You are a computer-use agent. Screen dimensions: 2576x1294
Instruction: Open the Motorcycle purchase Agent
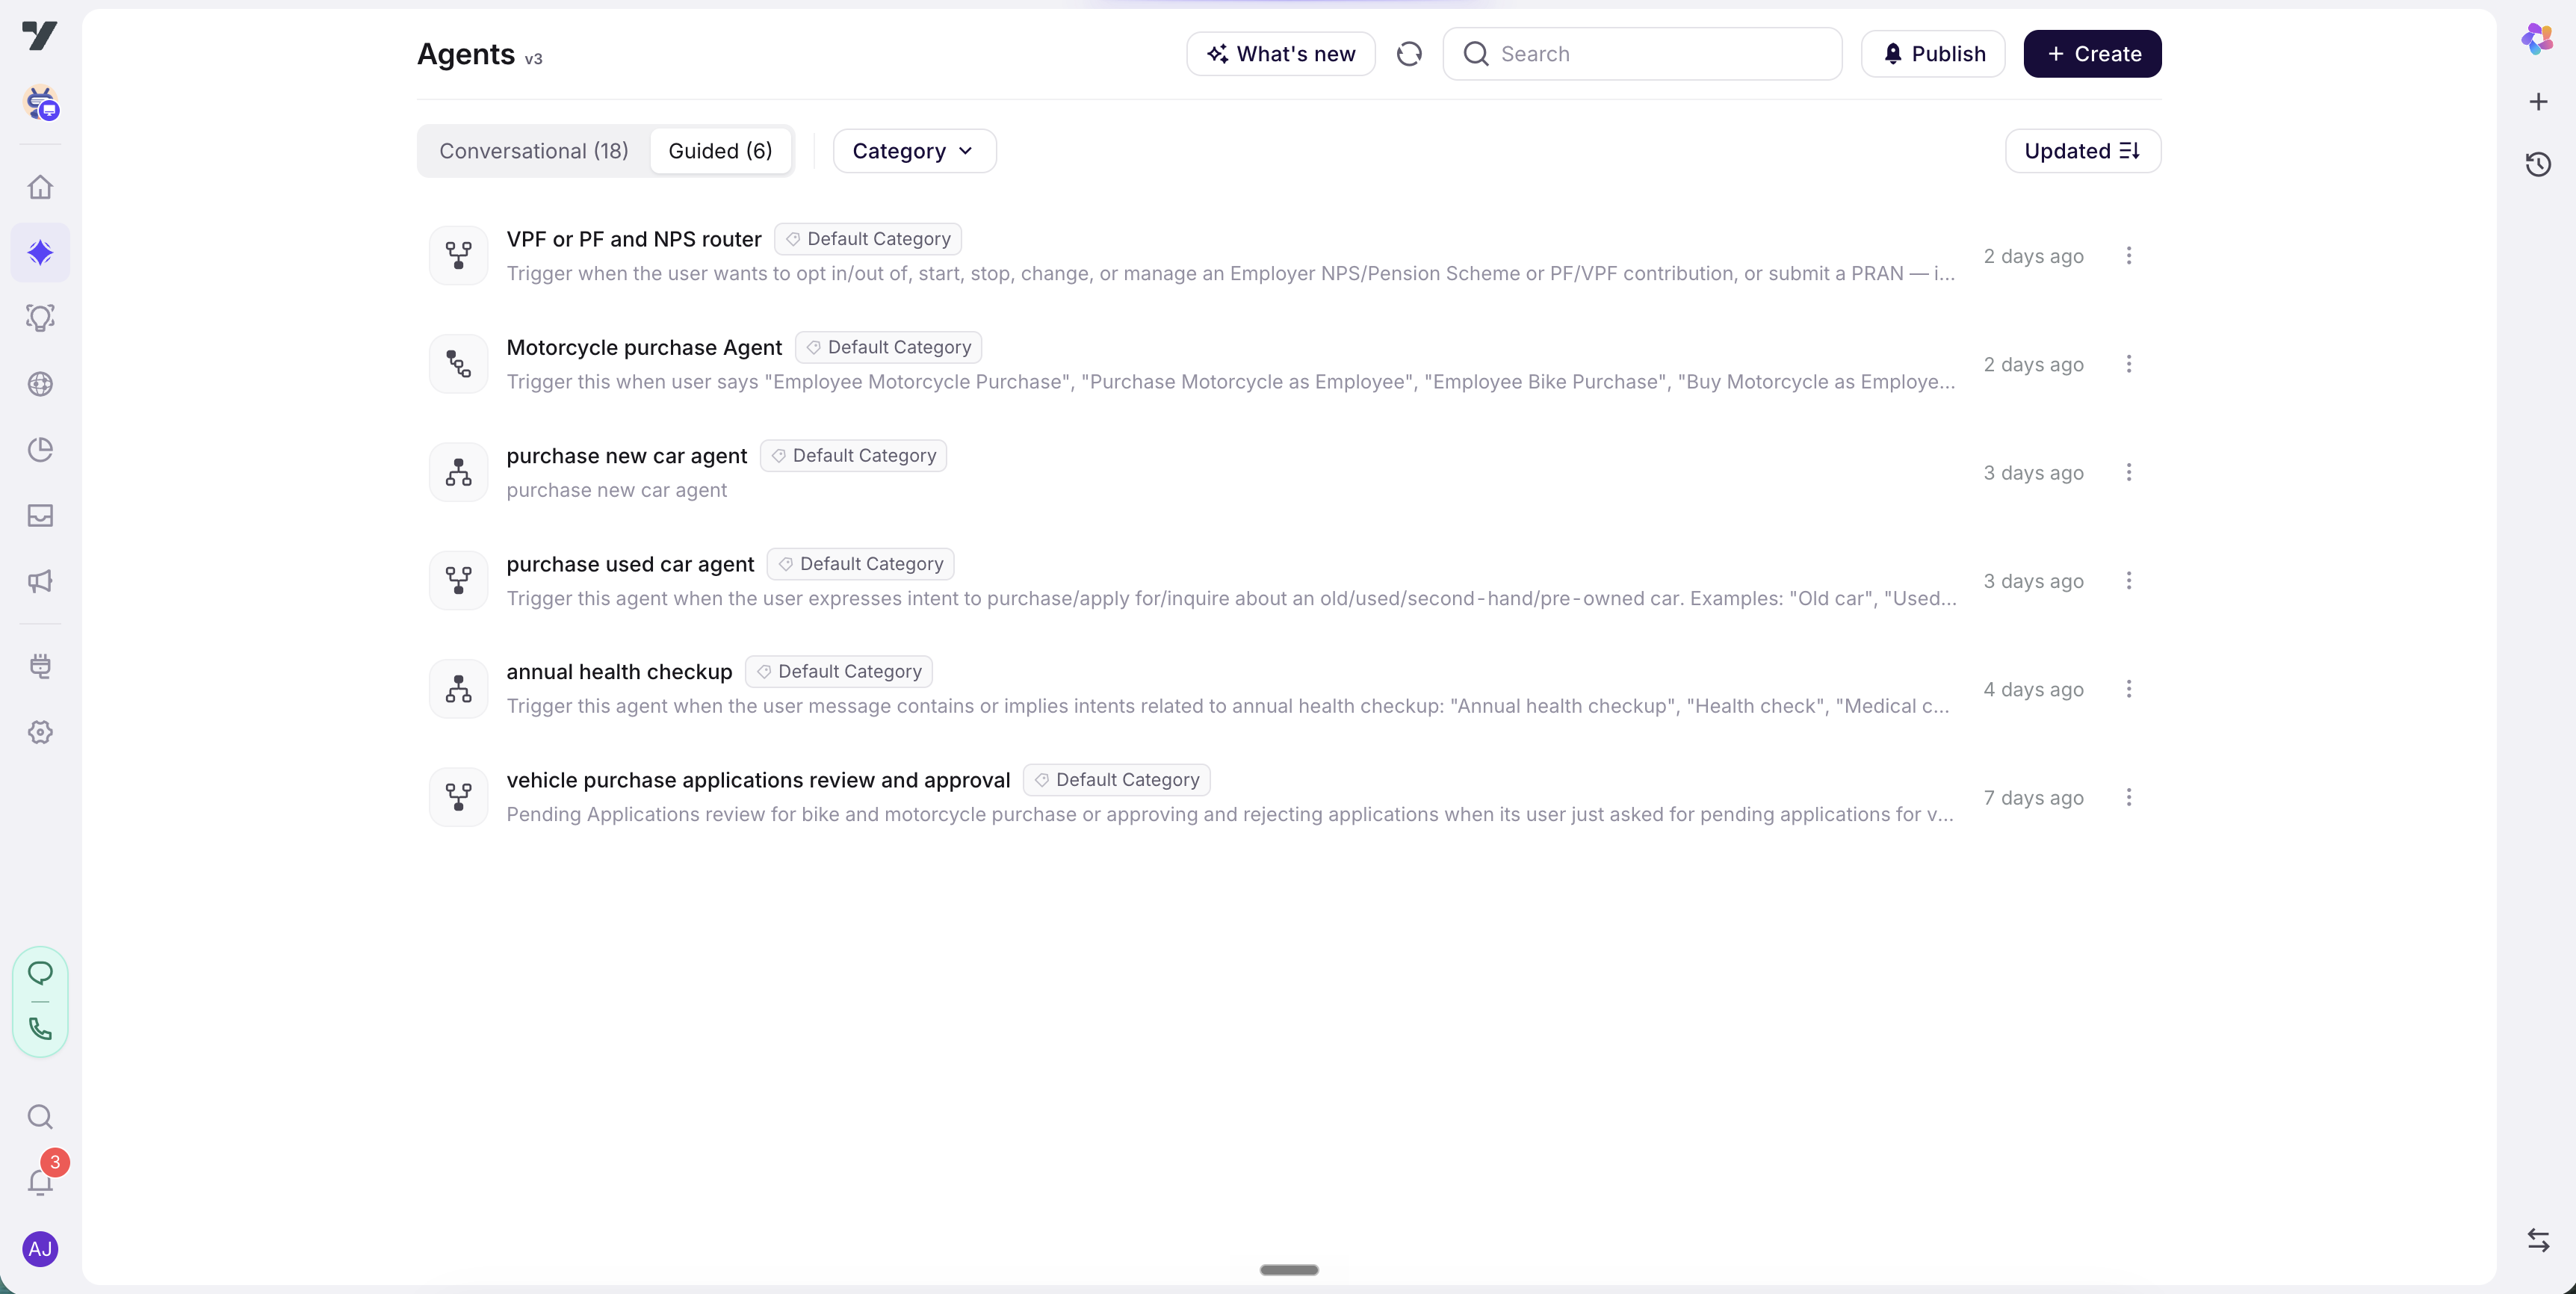644,347
